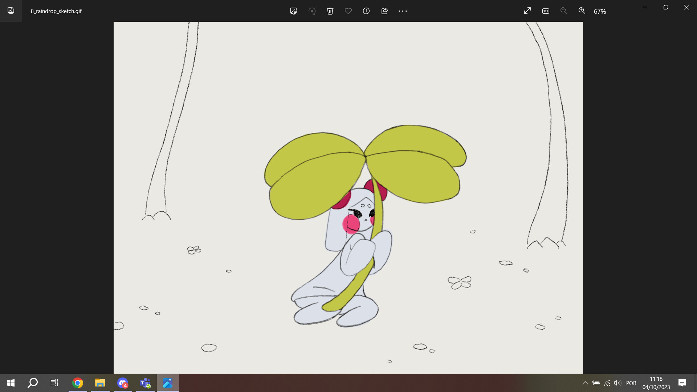This screenshot has height=392, width=697.
Task: Expand hidden system tray icons
Action: pos(585,383)
